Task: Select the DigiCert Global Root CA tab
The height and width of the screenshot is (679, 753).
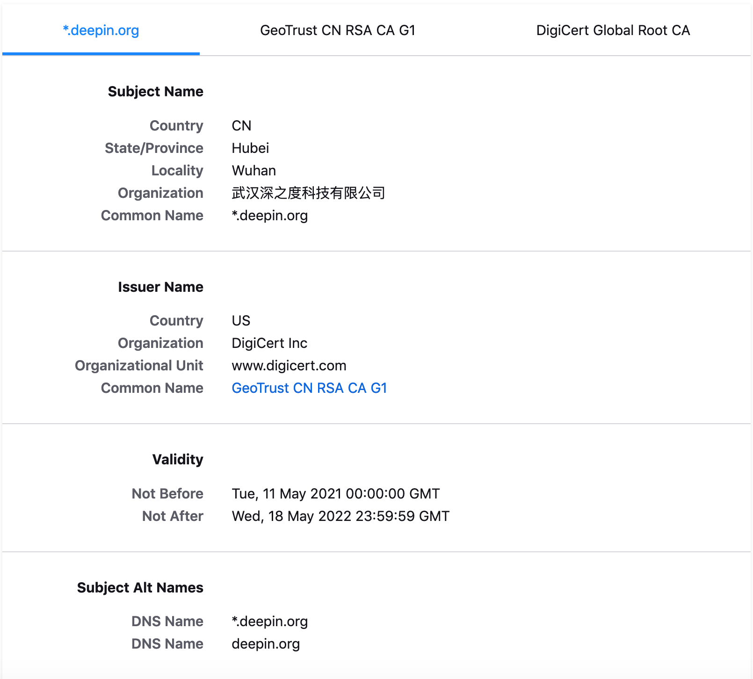Action: click(613, 30)
